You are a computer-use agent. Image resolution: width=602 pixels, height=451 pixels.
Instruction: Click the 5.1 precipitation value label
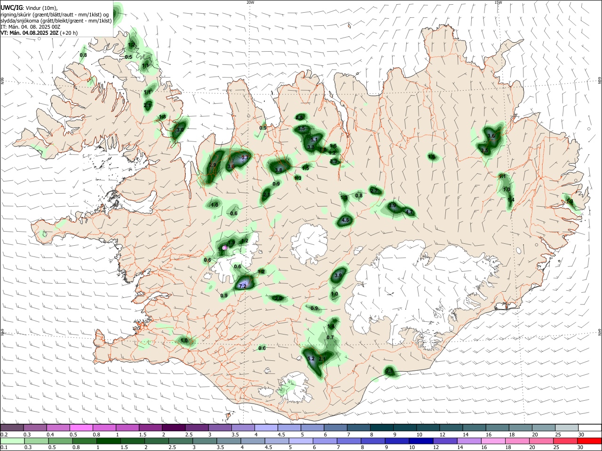point(315,140)
